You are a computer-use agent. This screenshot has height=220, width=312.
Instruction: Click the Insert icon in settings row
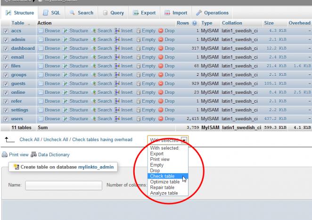pos(117,110)
